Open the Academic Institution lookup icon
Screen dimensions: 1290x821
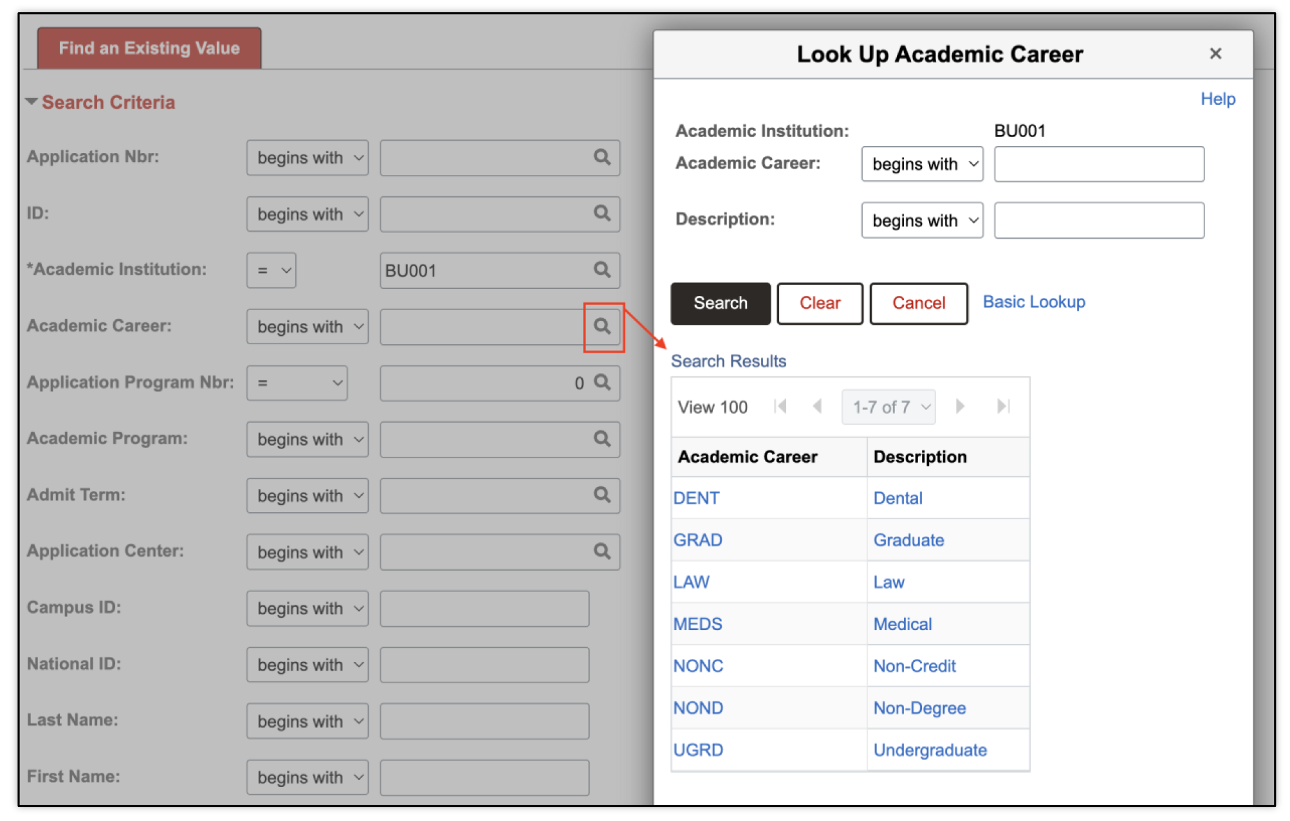602,270
